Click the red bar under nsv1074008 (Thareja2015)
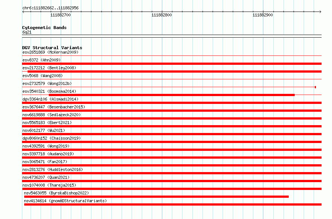 click(172, 189)
